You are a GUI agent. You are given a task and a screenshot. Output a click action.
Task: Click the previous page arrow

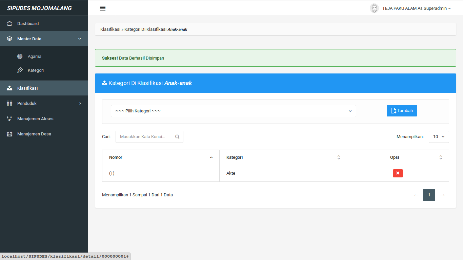click(x=416, y=195)
